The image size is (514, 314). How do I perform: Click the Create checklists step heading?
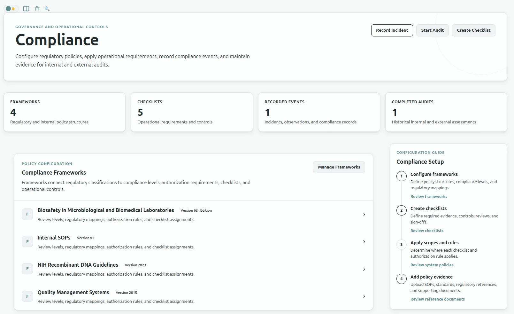coord(428,208)
